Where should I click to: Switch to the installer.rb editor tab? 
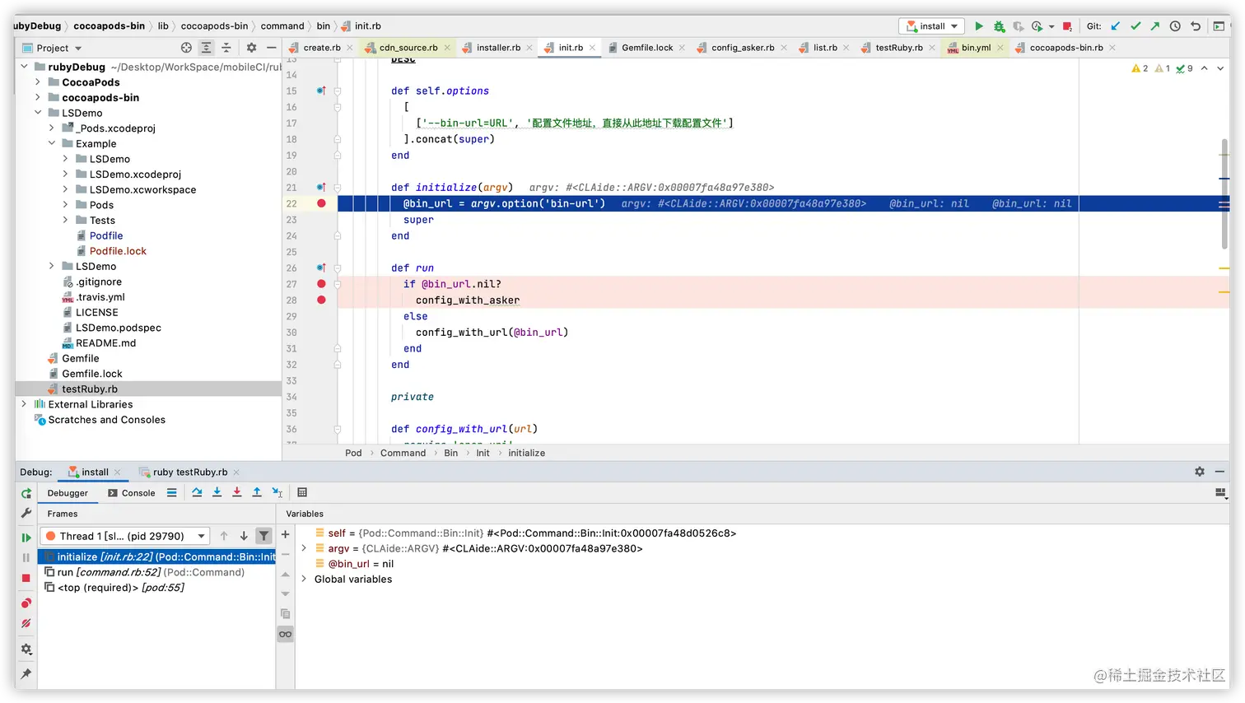point(497,48)
